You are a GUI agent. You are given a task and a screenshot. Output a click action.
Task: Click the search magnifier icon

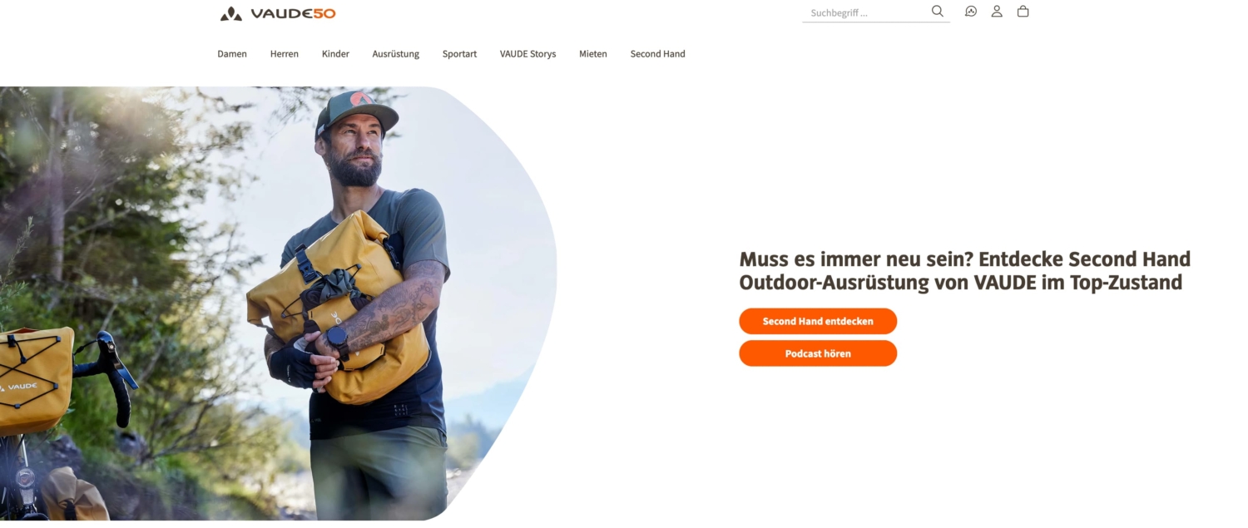click(x=938, y=12)
